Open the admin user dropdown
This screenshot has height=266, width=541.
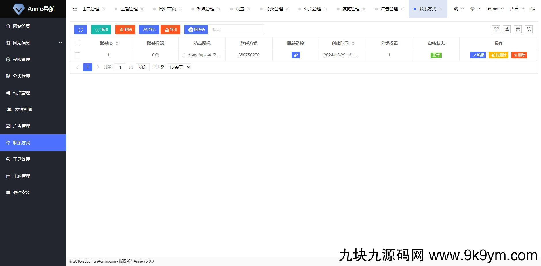(x=495, y=9)
